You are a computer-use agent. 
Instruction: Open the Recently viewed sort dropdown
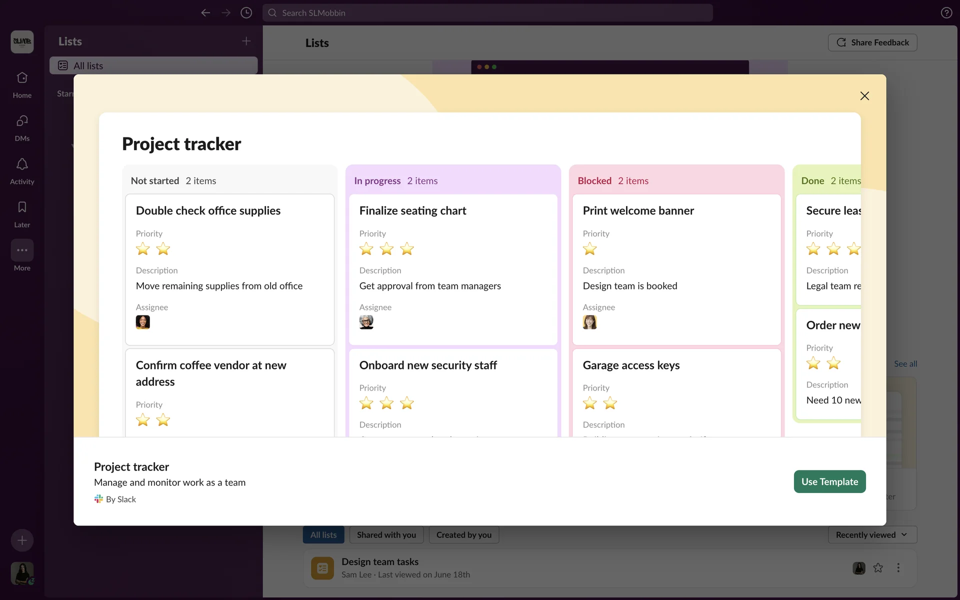(x=872, y=535)
